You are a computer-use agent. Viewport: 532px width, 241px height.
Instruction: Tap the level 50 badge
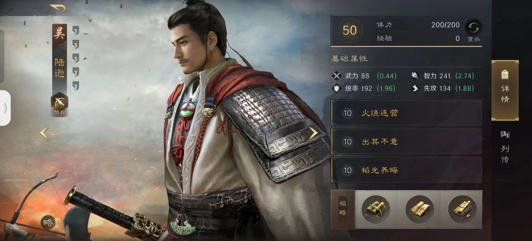click(350, 30)
